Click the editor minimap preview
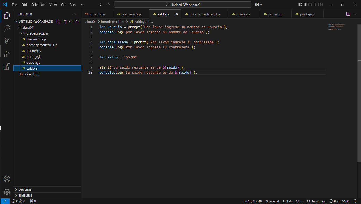The image size is (361, 204). coord(336,27)
